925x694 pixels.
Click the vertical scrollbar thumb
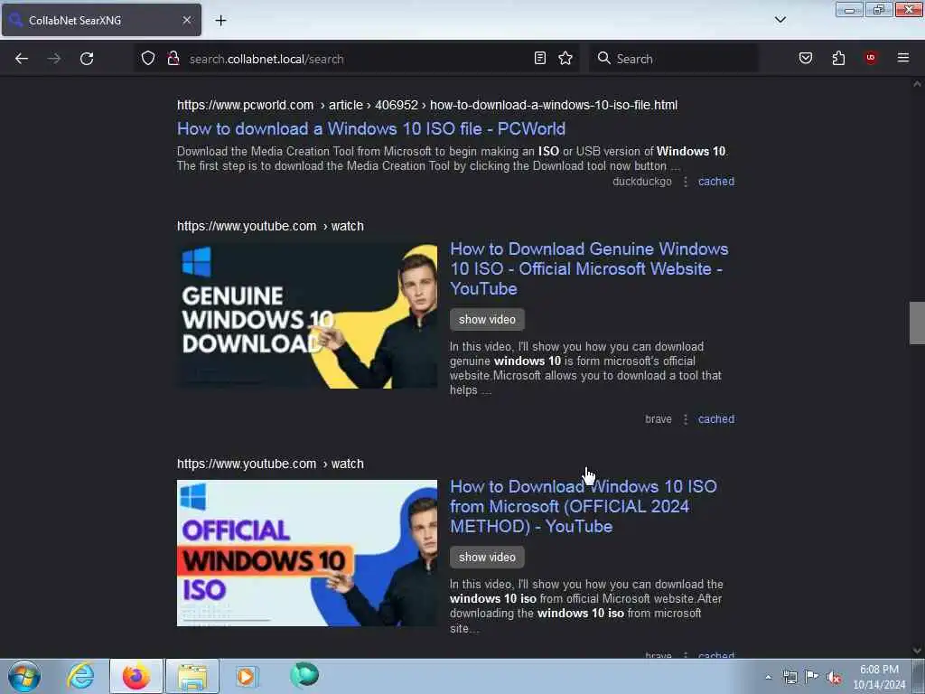(917, 323)
